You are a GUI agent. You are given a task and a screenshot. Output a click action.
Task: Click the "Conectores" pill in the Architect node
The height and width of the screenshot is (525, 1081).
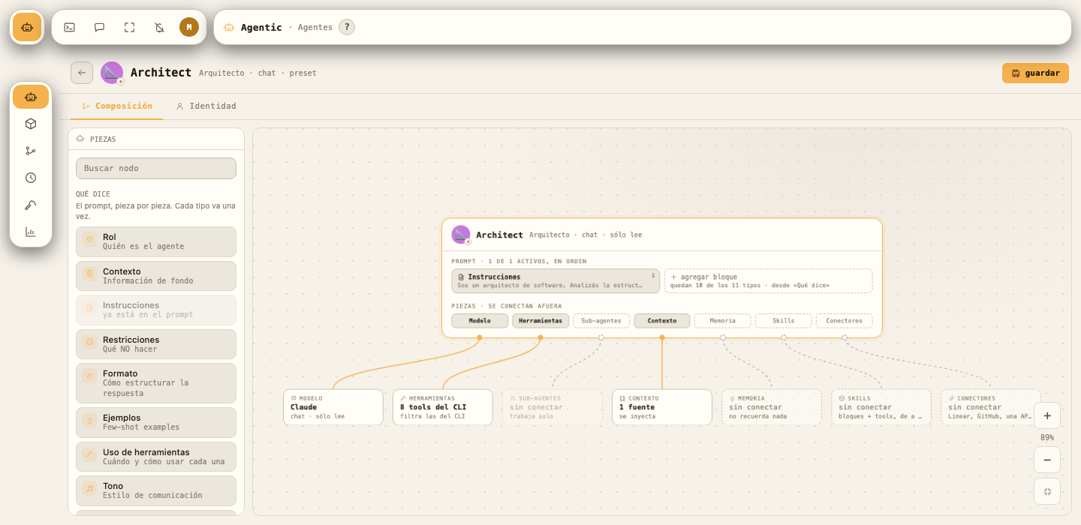pyautogui.click(x=845, y=321)
